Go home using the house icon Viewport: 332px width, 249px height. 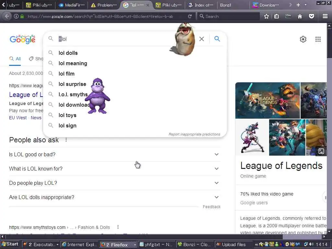tap(300, 16)
